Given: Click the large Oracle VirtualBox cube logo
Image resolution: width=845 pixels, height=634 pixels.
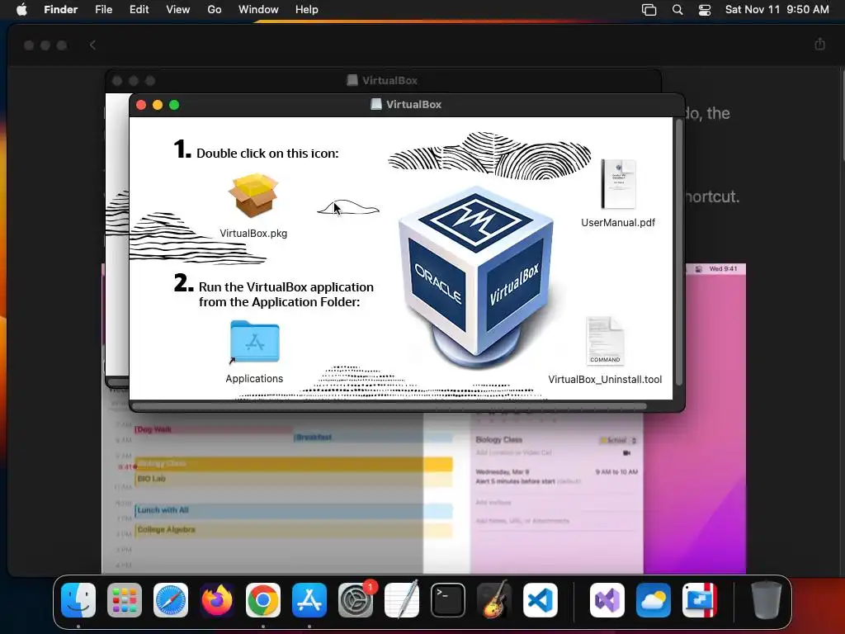Looking at the screenshot, I should [477, 277].
